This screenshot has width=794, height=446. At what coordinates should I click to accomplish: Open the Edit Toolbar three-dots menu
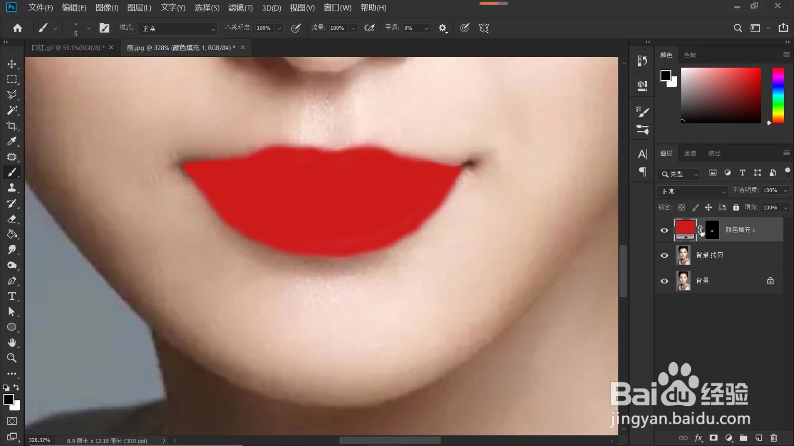(x=12, y=374)
